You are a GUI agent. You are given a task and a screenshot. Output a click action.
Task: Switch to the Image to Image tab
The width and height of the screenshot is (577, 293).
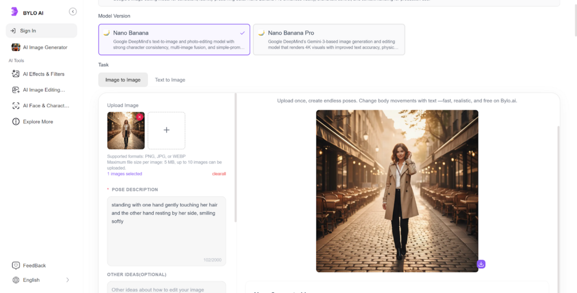(x=123, y=80)
